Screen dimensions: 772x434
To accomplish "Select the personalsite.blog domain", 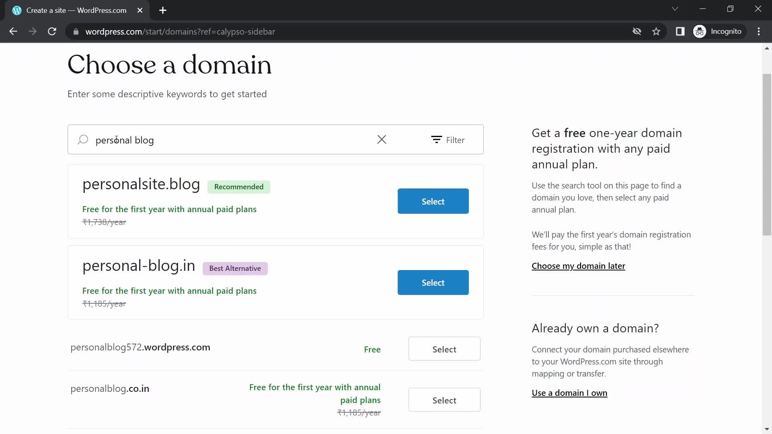I will [x=433, y=201].
